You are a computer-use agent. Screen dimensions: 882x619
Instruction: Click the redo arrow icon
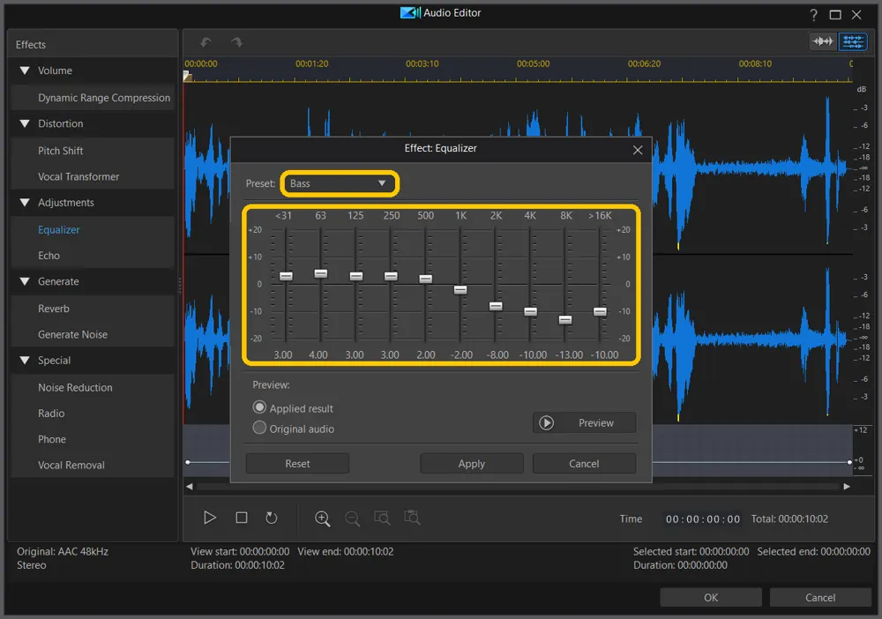click(x=236, y=42)
